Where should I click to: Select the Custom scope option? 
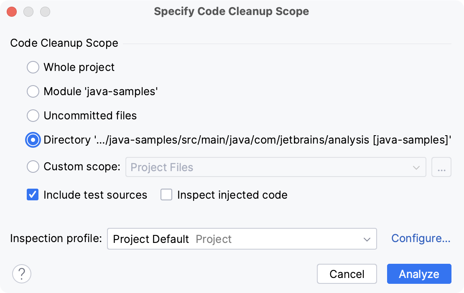(33, 167)
